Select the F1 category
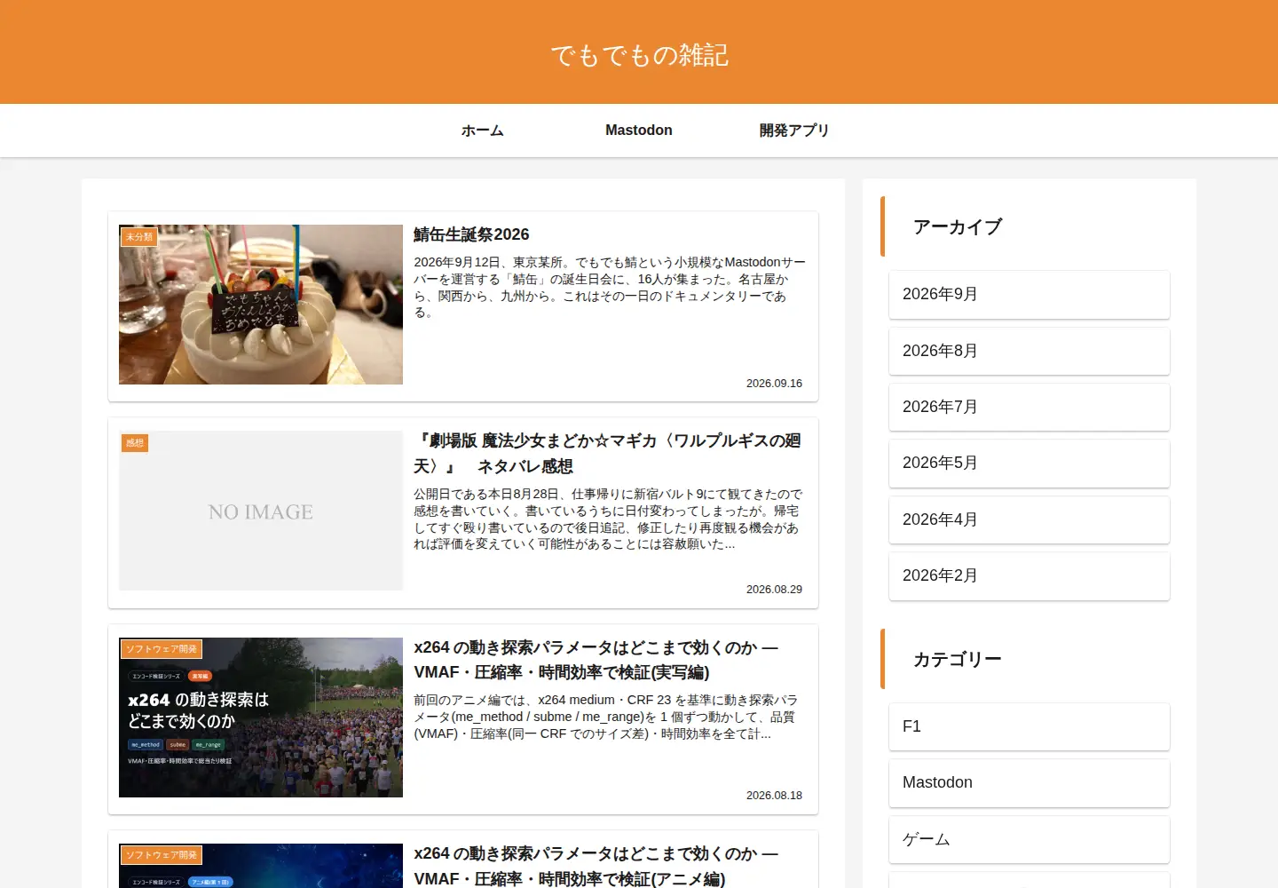Image resolution: width=1278 pixels, height=888 pixels. (1029, 726)
